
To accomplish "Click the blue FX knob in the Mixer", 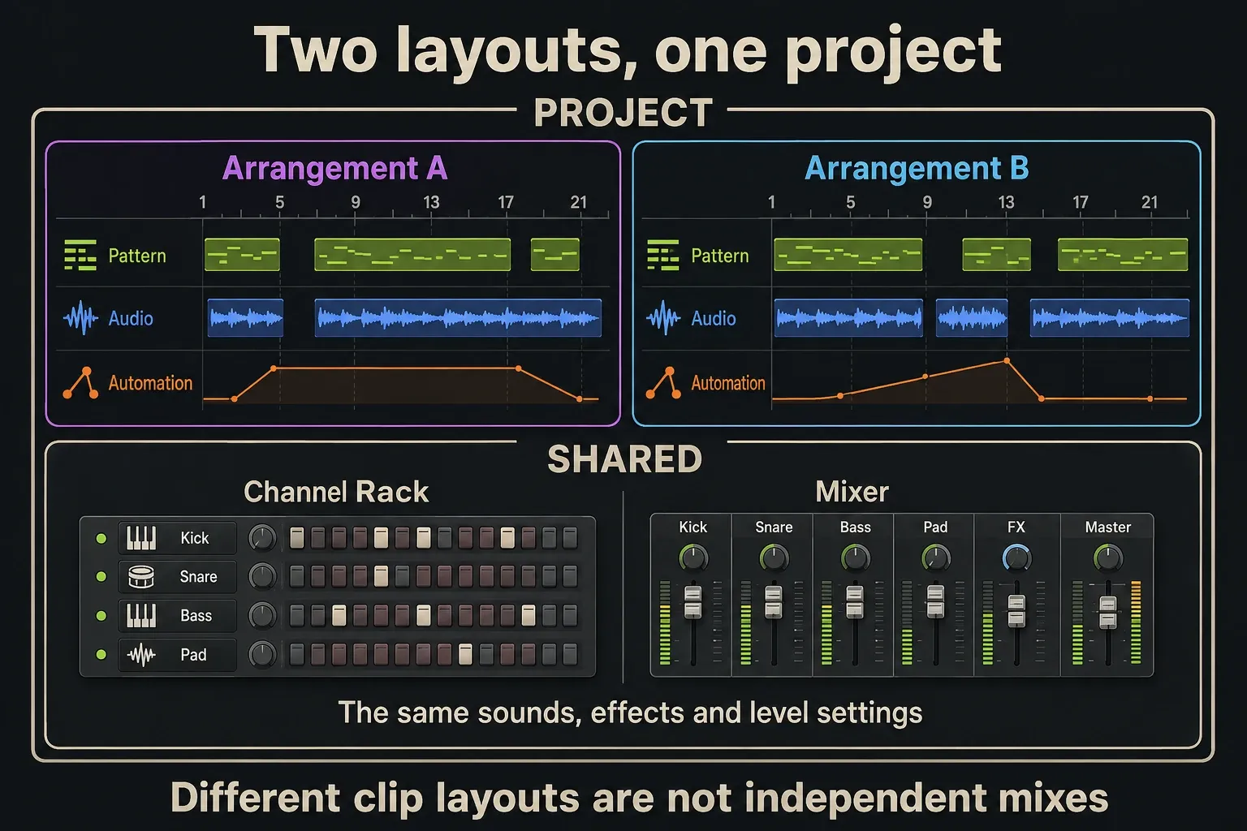I will [1016, 558].
